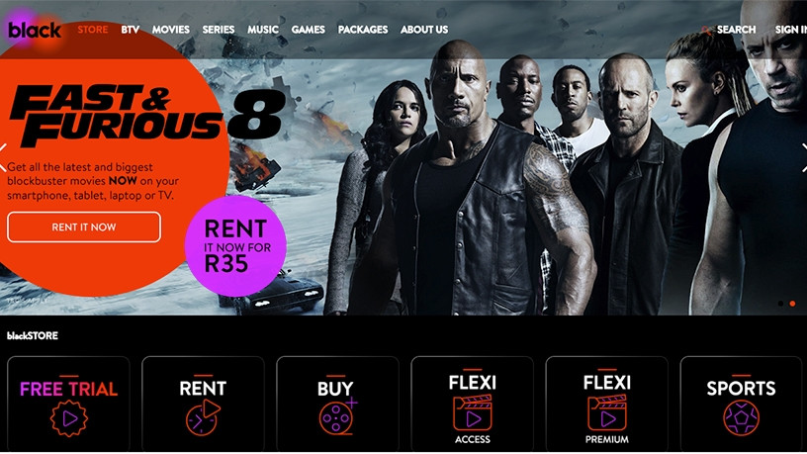
Task: Click the Fast & Furious 8 title banner
Action: pyautogui.click(x=147, y=115)
